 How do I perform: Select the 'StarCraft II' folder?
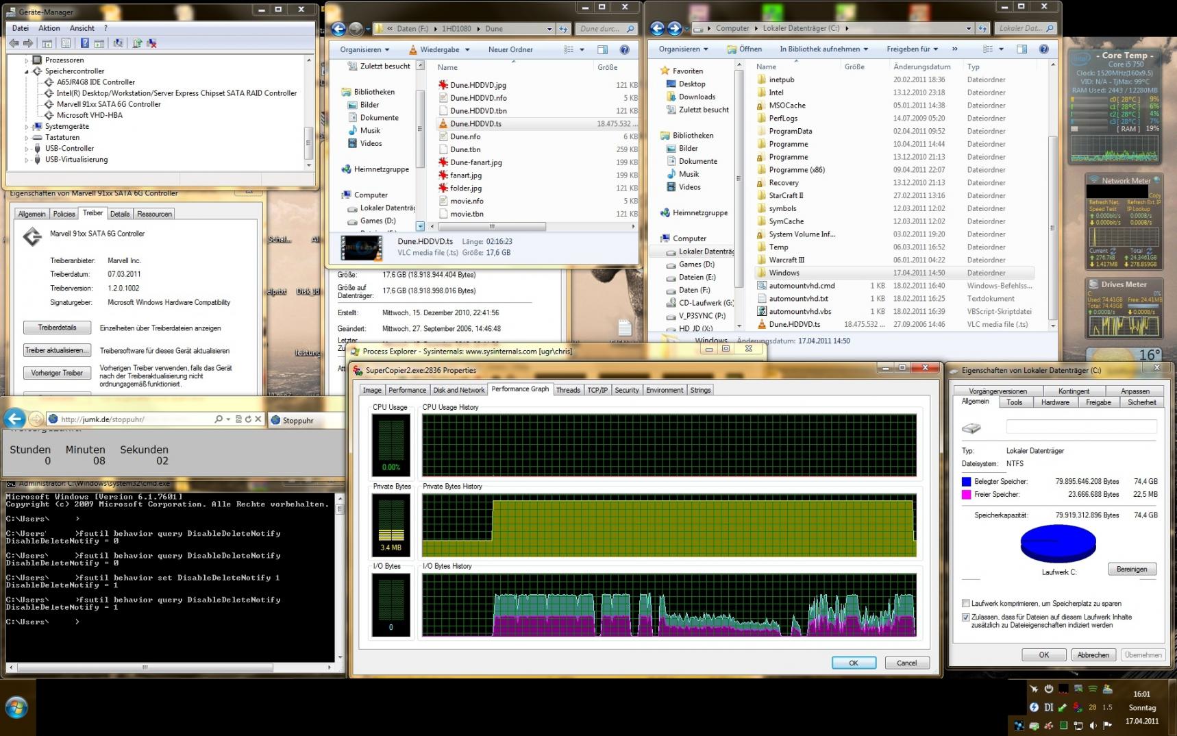(786, 195)
